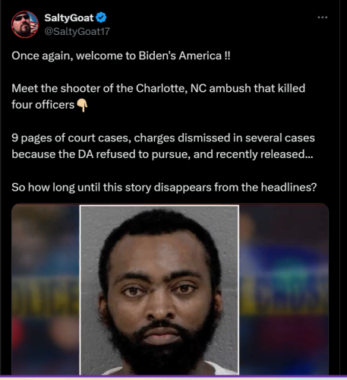Click the pointing-down hand emoji
Image resolution: width=347 pixels, height=380 pixels.
click(82, 105)
